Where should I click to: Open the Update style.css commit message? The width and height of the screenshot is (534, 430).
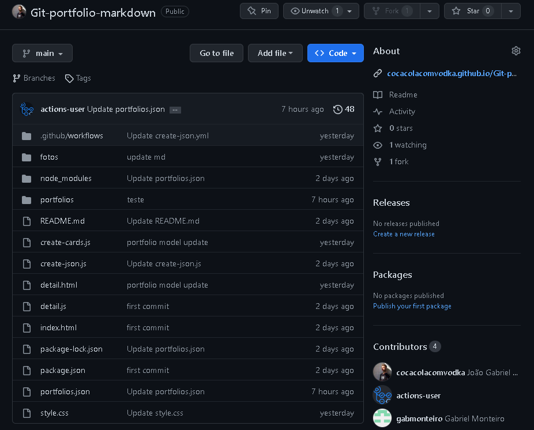point(155,413)
